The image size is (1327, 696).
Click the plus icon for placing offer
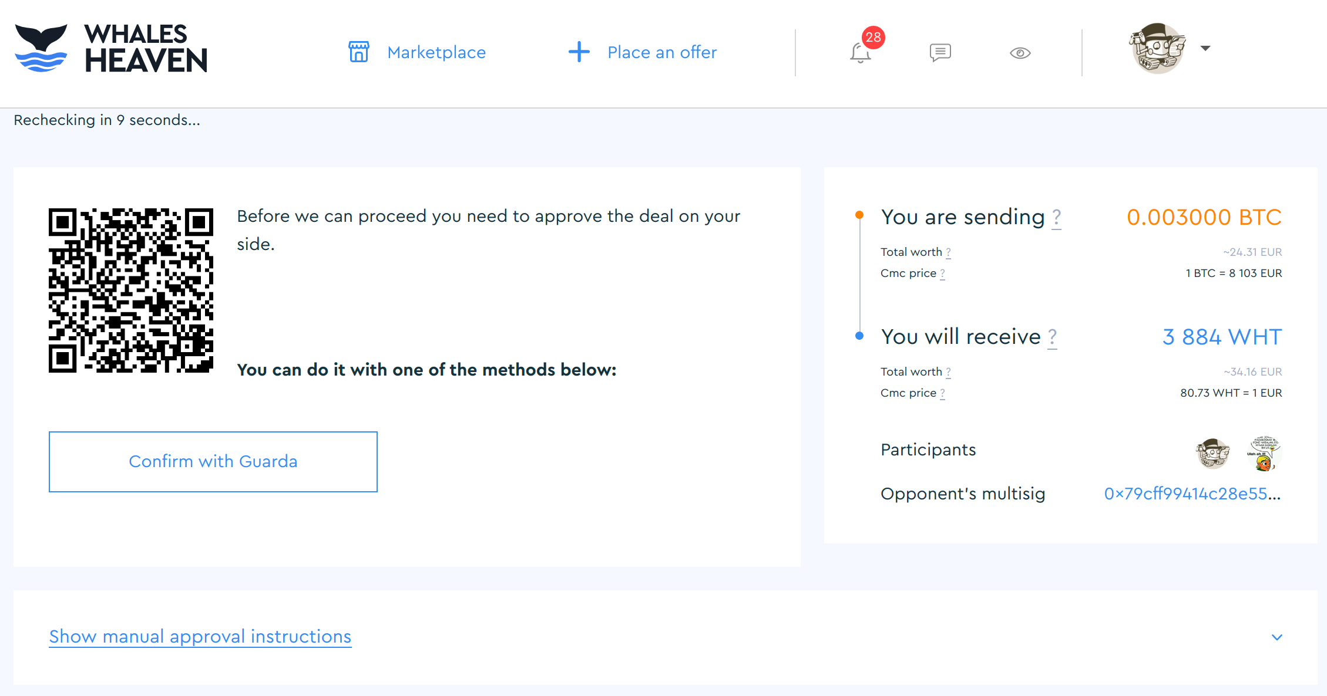point(579,52)
